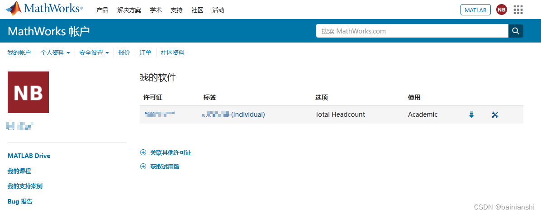Open the 解决方案 menu

tap(129, 10)
